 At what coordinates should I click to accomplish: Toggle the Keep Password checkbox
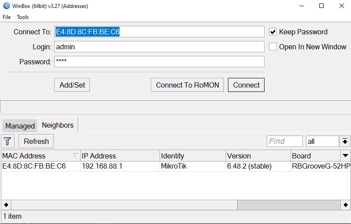tap(273, 32)
